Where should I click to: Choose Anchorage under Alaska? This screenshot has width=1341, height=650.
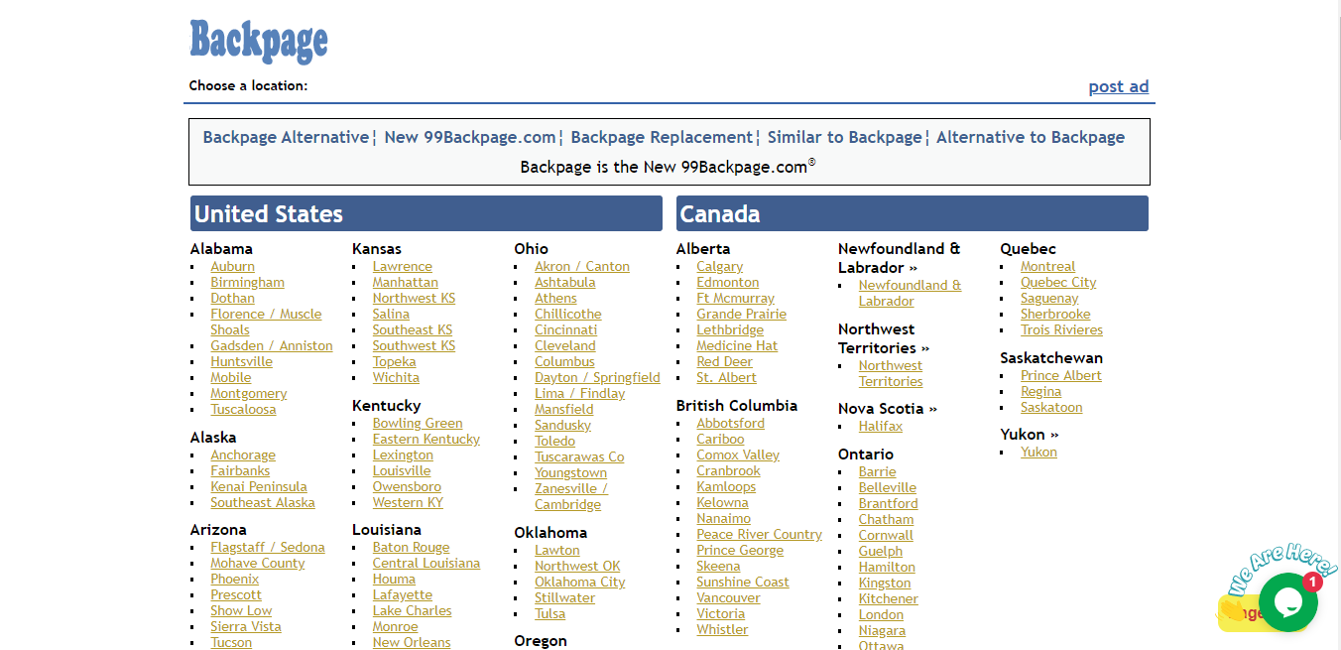[x=243, y=455]
